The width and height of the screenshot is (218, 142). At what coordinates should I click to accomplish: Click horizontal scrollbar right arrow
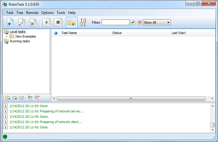pyautogui.click(x=212, y=99)
